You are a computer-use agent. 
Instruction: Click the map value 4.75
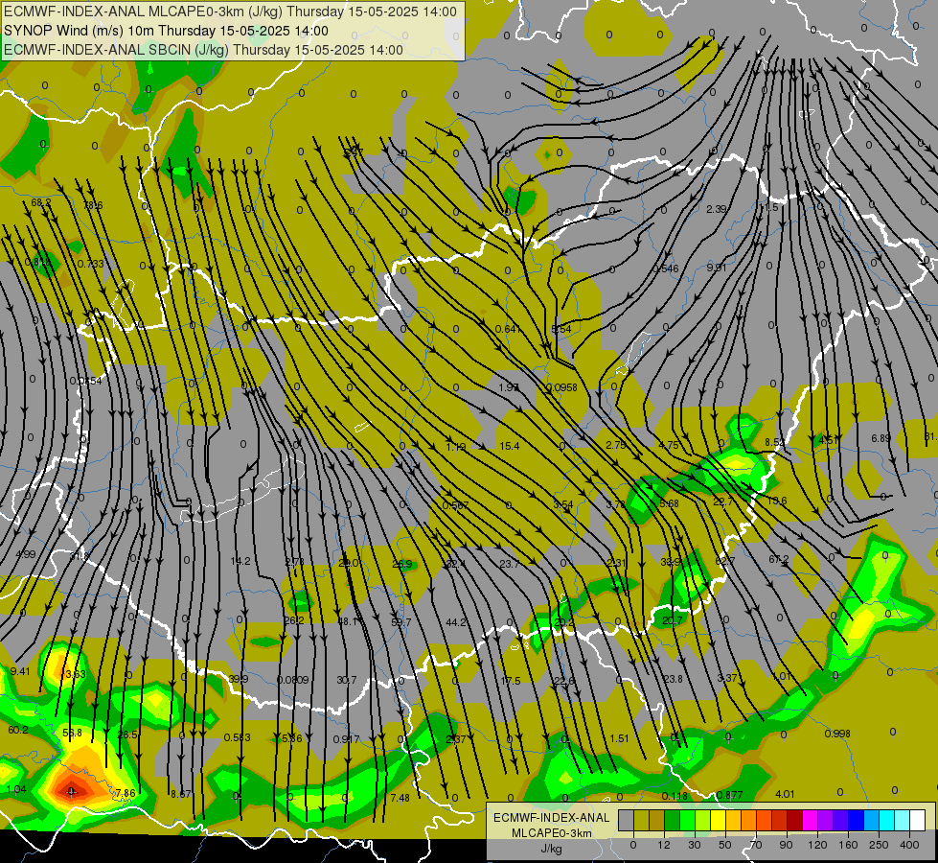click(668, 445)
